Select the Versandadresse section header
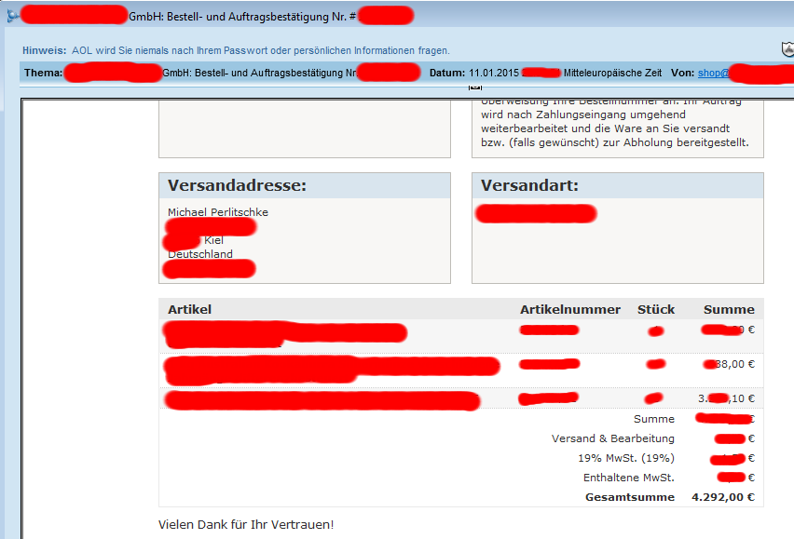The width and height of the screenshot is (794, 539). (x=237, y=186)
